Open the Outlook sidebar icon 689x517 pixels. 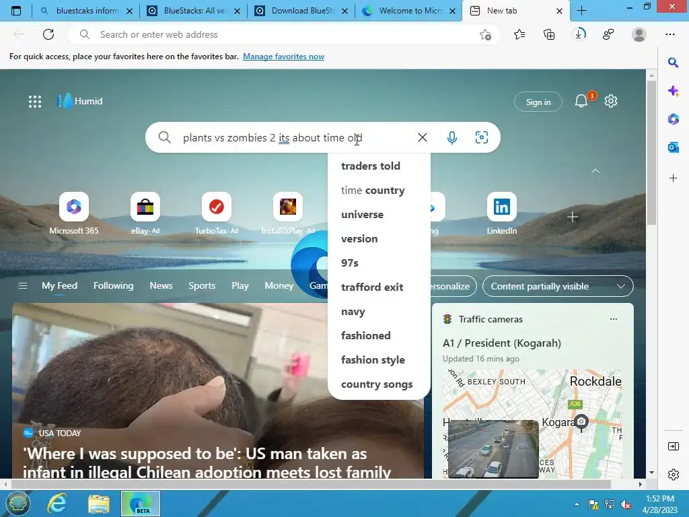[673, 147]
